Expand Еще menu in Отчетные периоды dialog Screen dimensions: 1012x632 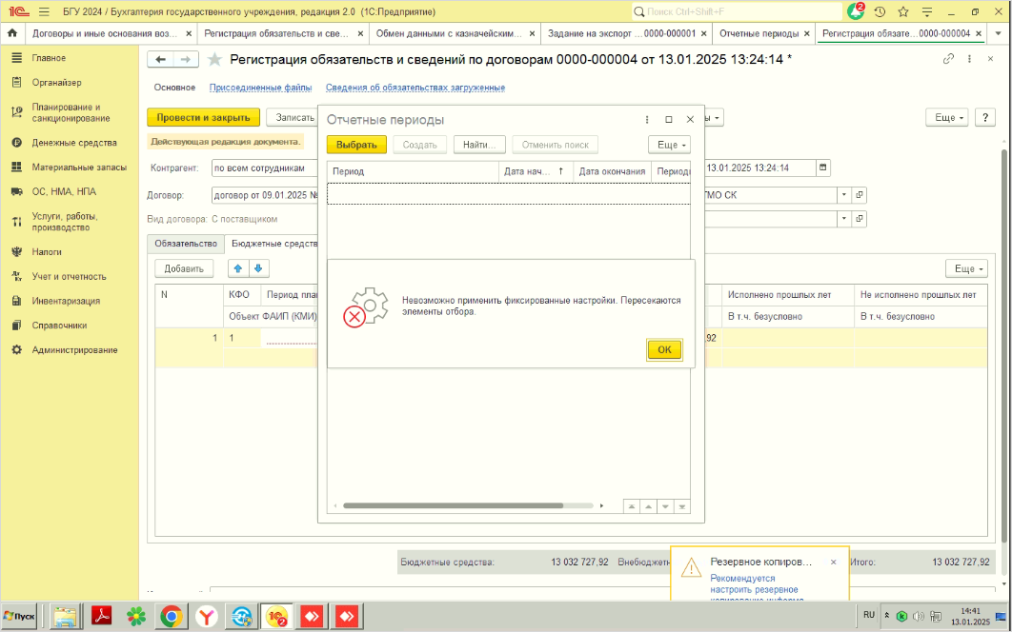click(669, 145)
